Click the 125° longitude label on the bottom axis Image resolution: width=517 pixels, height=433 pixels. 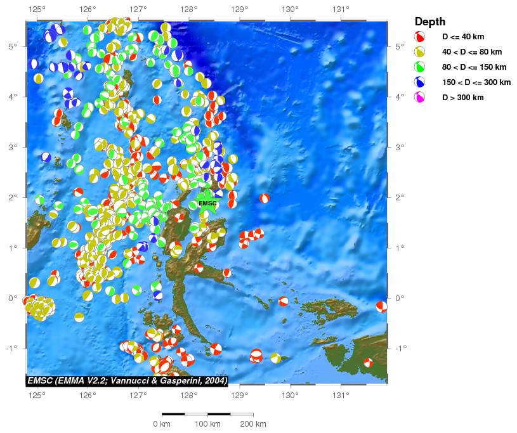[x=37, y=395]
